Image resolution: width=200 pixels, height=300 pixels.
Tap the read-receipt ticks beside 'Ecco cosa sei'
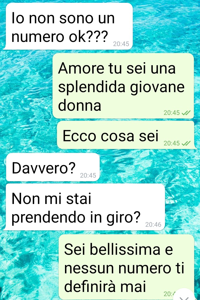pos(186,143)
